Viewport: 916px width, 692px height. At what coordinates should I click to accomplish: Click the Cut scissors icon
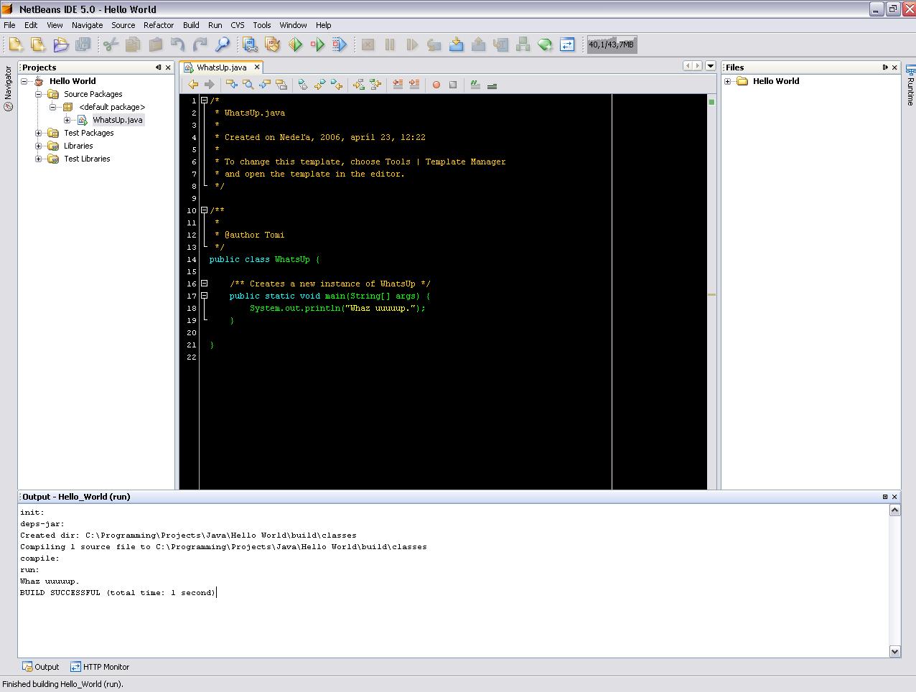pyautogui.click(x=111, y=45)
